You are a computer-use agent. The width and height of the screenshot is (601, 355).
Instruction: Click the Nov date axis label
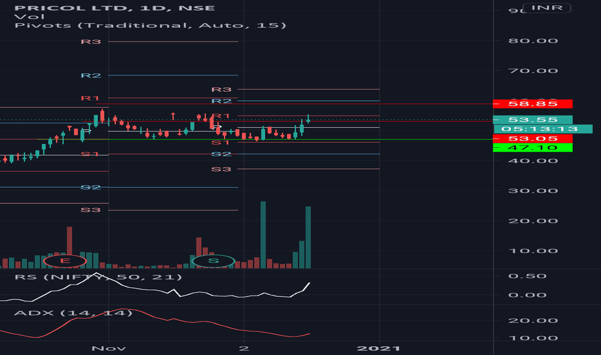coord(109,348)
